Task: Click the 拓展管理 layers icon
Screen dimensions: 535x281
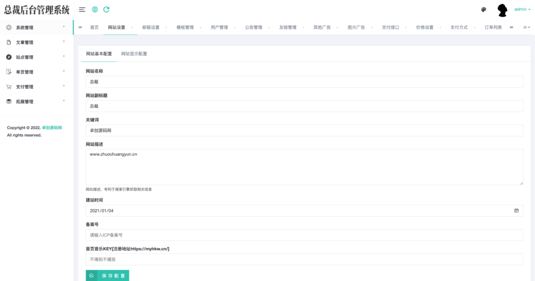Action: (x=9, y=101)
